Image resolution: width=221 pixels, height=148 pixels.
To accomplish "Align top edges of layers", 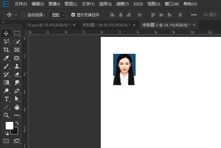I will click(153, 15).
